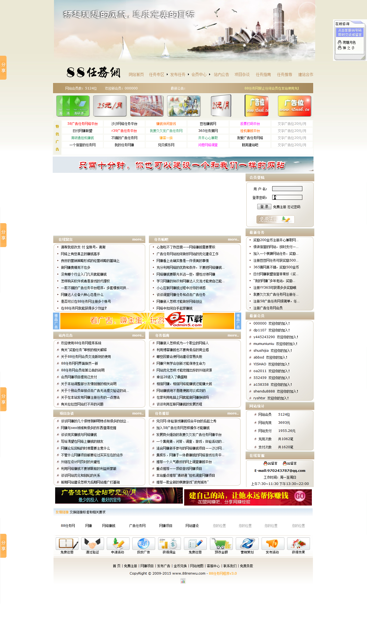Screen dimensions: 367x639
Task: Open the post 网络上有些真正的赚钱高手
Action: tap(80, 254)
